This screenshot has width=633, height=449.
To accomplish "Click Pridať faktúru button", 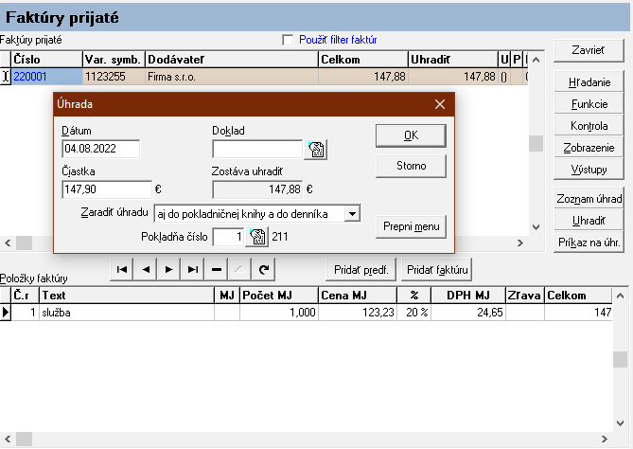I will pos(437,270).
